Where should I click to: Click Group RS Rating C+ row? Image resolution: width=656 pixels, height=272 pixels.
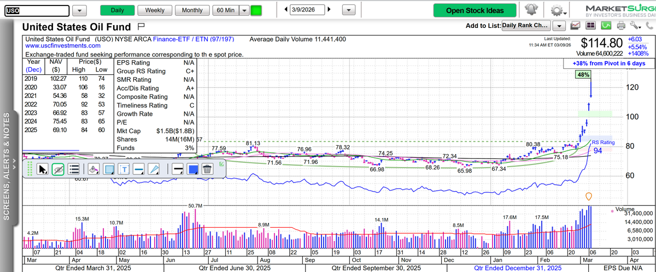[x=155, y=71]
